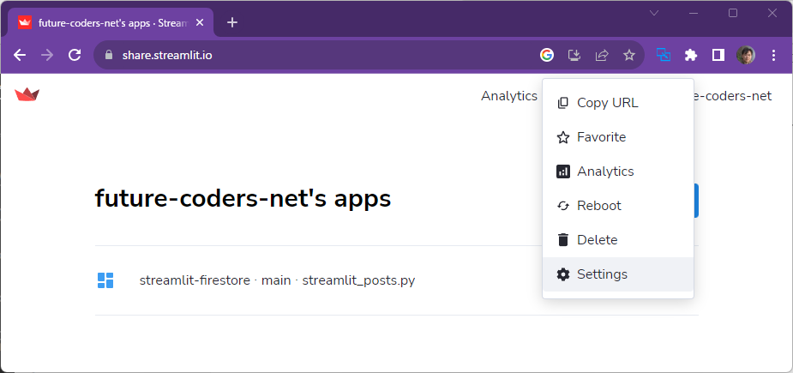
Task: Select Copy URL from menu
Action: click(618, 103)
